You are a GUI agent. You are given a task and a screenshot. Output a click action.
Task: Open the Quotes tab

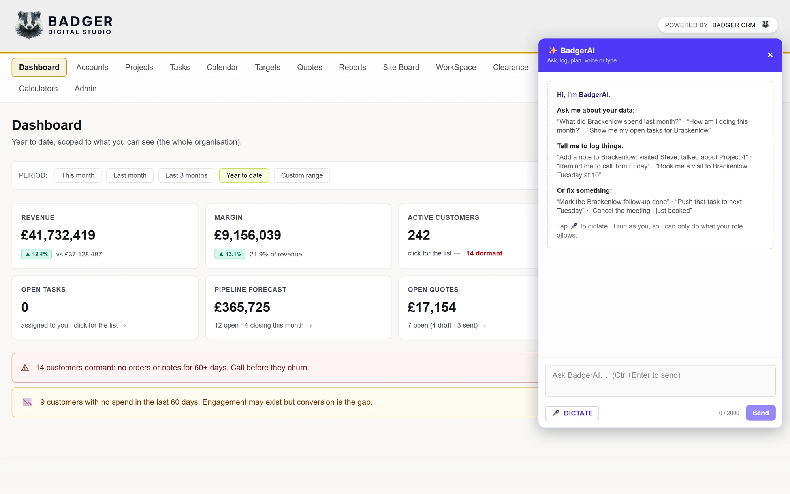pos(310,67)
